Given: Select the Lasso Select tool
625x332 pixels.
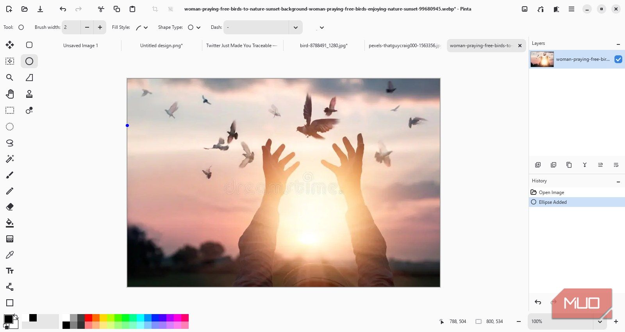Looking at the screenshot, I should point(10,143).
